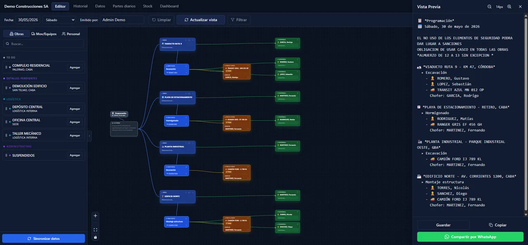The width and height of the screenshot is (528, 245).
Task: Open the Dashboard tab
Action: pyautogui.click(x=169, y=6)
